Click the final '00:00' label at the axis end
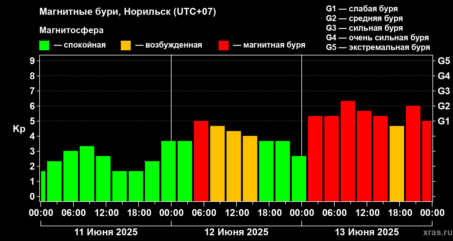453x241 pixels. 432,213
